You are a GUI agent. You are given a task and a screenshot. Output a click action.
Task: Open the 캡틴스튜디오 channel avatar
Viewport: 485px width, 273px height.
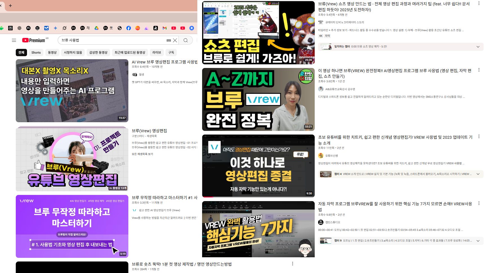pos(321,222)
